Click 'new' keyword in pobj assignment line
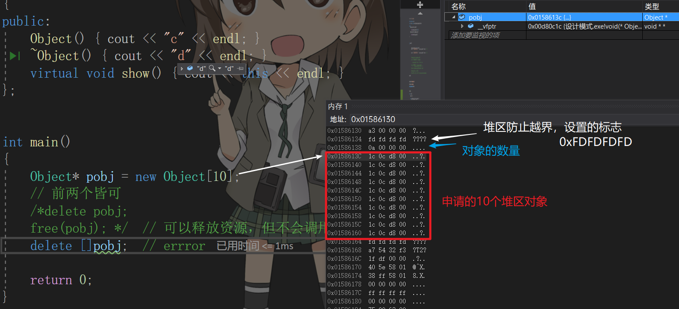This screenshot has height=309, width=679. (x=146, y=177)
